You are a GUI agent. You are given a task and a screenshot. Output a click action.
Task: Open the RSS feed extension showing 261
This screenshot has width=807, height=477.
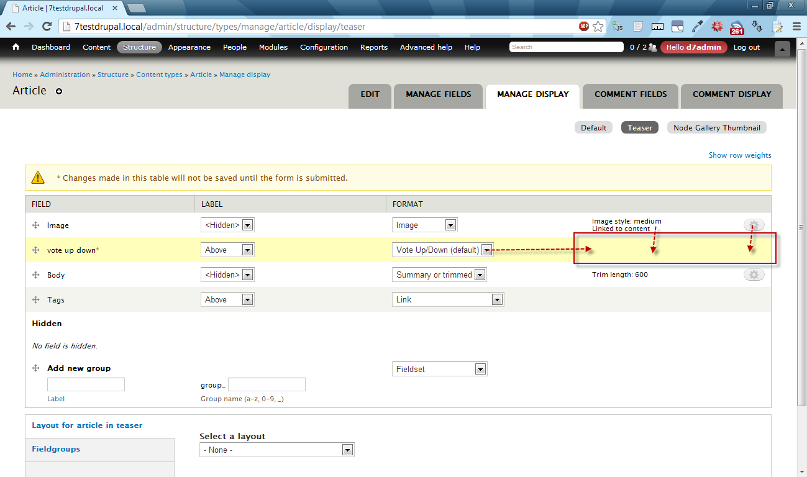[x=737, y=27]
